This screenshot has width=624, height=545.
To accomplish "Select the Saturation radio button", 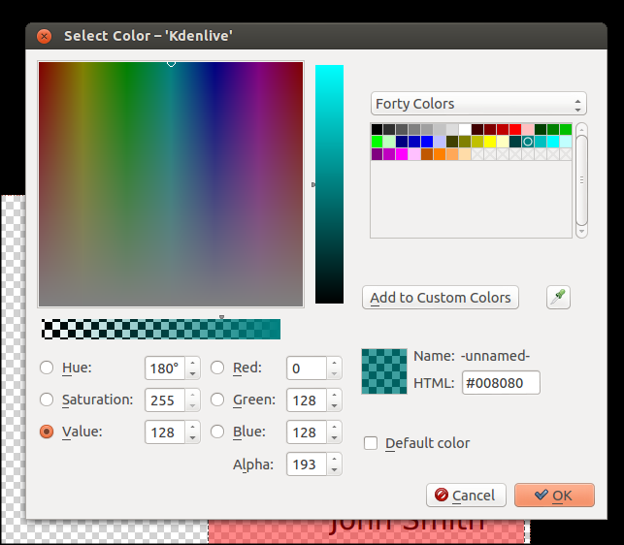I will pyautogui.click(x=47, y=400).
